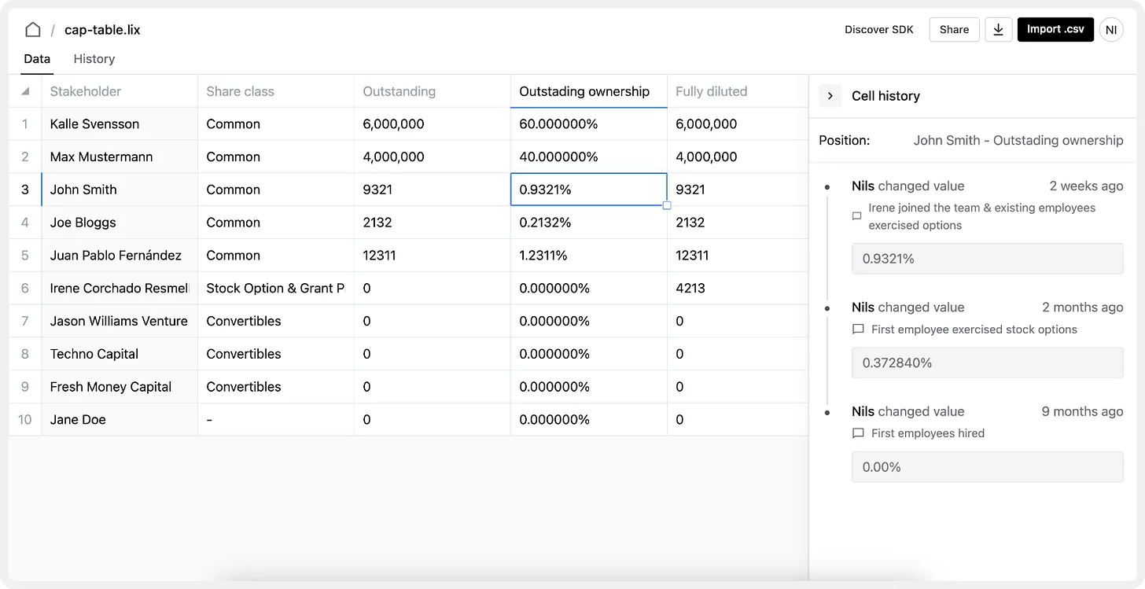Switch to the History tab
1145x589 pixels.
[94, 59]
